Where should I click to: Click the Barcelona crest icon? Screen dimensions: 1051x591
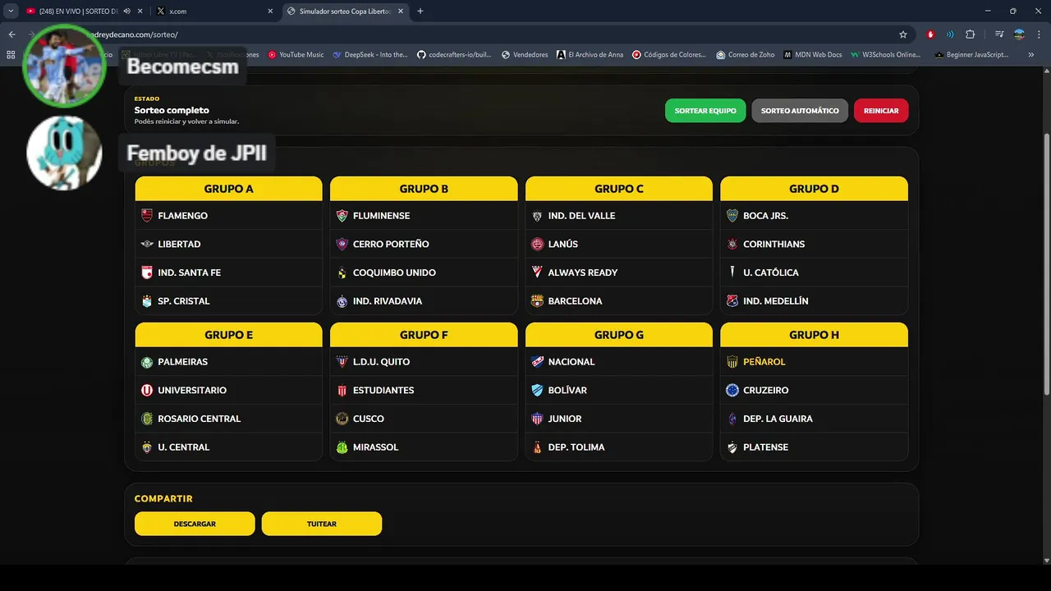pos(537,301)
